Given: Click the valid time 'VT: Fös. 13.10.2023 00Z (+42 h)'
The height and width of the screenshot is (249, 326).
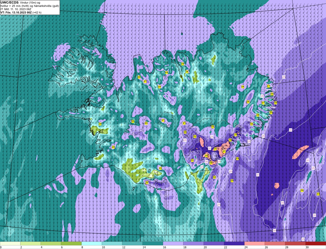Looking at the screenshot, I should pos(21,12).
